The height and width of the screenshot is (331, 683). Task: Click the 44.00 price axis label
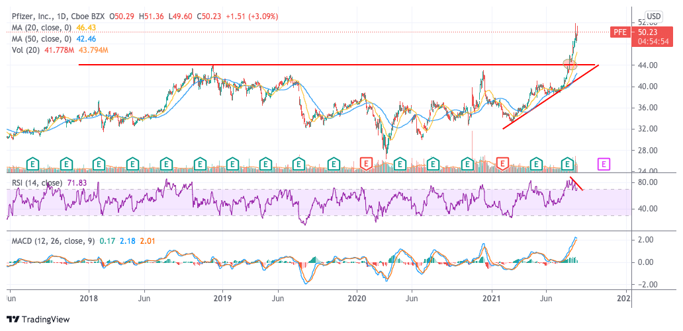pyautogui.click(x=649, y=65)
